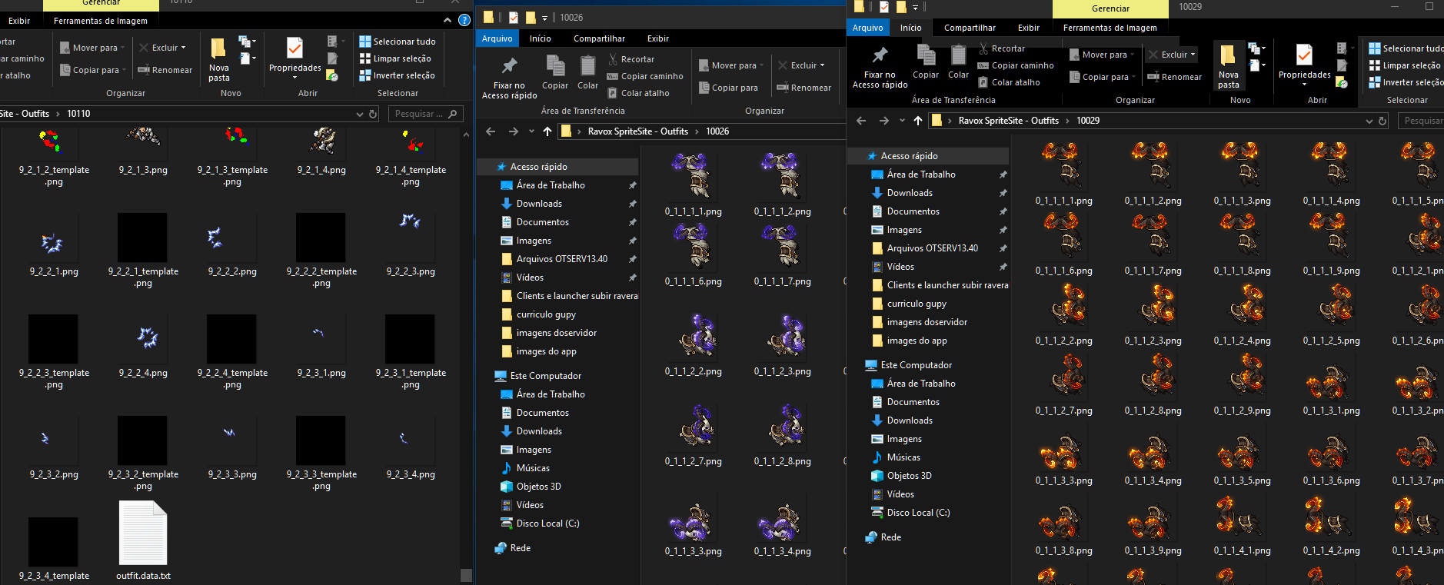Screen dimensions: 1444x585
Task: Open Ferramentas de Imagem tab in 10029 window
Action: (1110, 28)
